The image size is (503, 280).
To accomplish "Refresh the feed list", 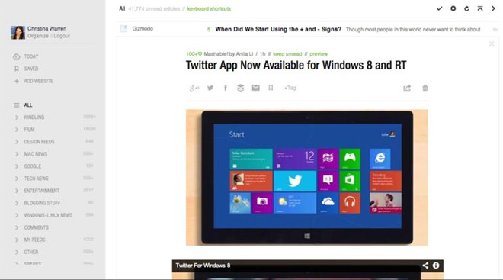I will (466, 8).
